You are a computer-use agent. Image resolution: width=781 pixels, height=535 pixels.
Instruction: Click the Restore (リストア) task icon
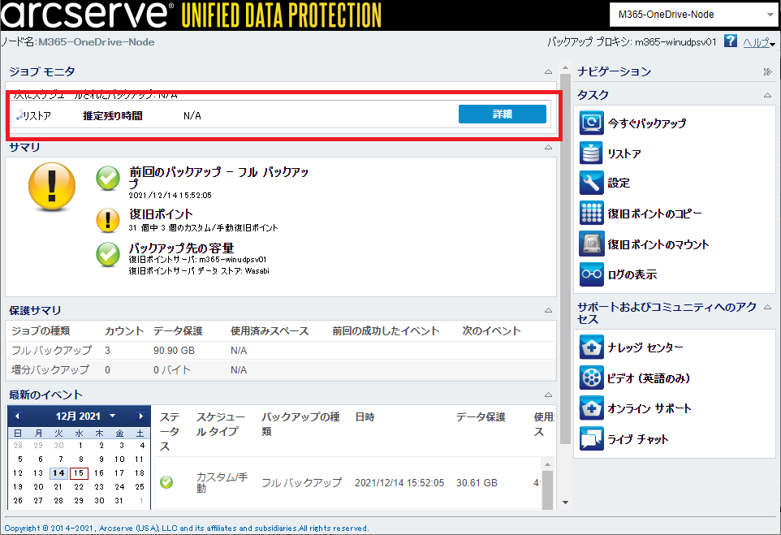591,153
